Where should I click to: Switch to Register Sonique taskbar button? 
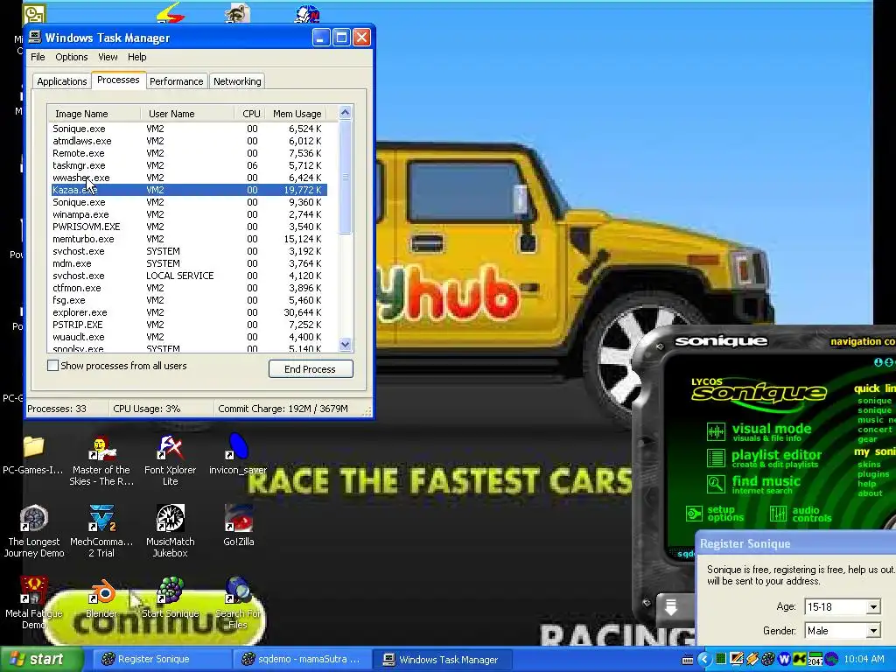(161, 660)
